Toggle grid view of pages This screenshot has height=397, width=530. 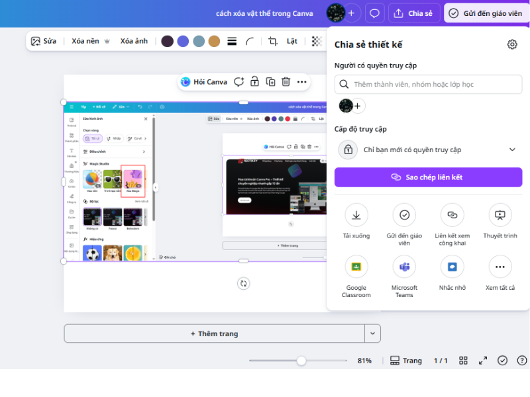[x=463, y=361]
